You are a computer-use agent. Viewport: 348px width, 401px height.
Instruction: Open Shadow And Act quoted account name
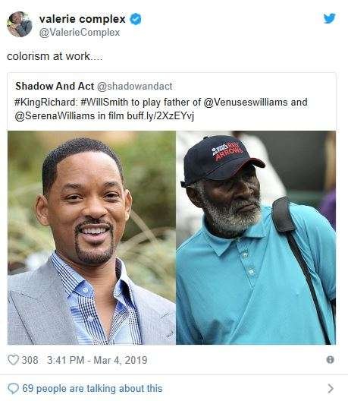click(x=55, y=86)
